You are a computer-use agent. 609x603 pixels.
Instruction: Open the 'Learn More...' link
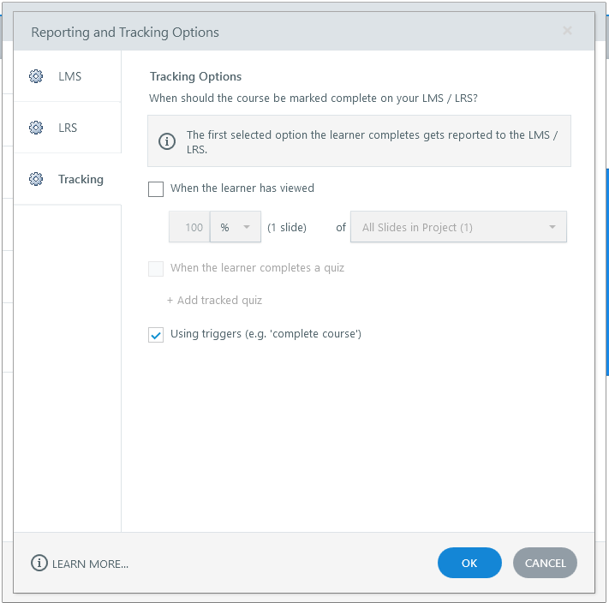click(90, 564)
